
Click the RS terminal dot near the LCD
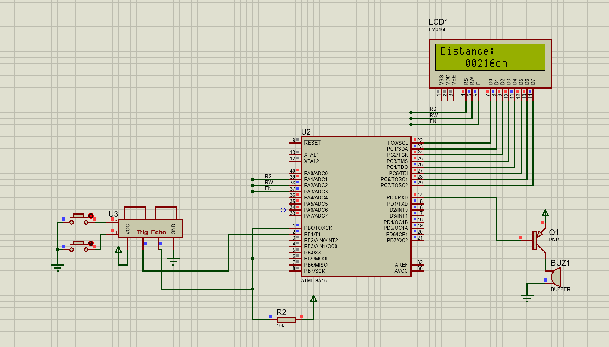(411, 112)
